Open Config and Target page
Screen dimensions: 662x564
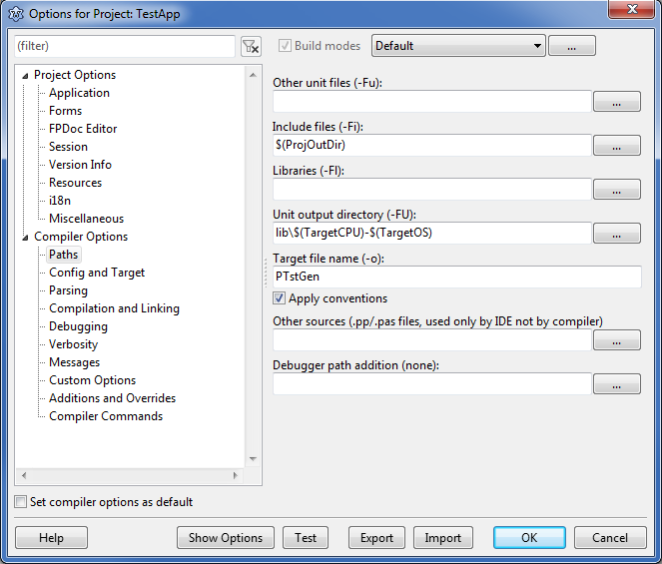click(97, 273)
